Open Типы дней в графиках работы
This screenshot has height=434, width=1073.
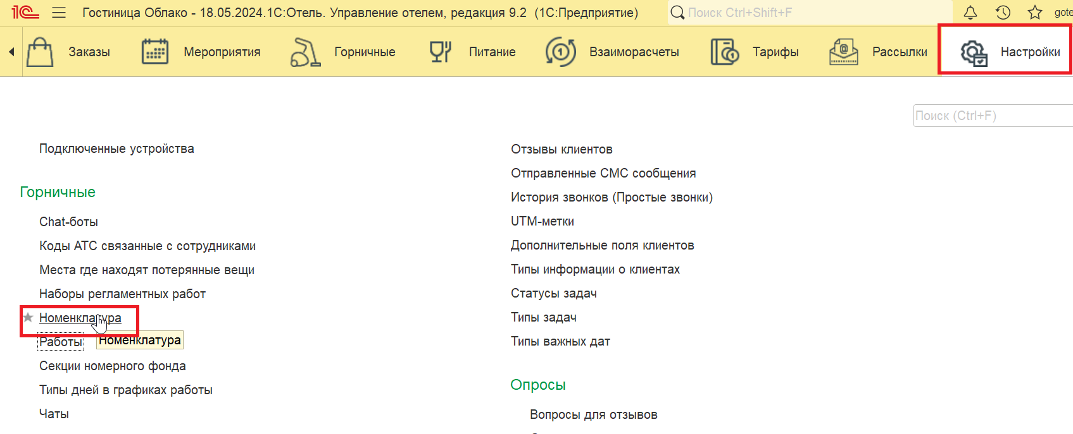[x=126, y=390]
